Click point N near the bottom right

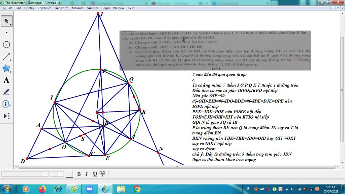tap(158, 152)
